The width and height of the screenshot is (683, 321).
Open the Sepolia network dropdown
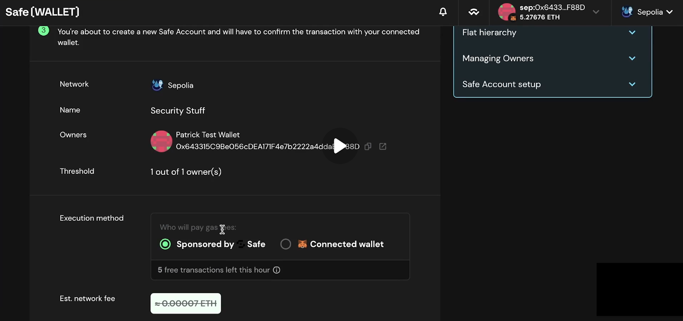point(647,12)
